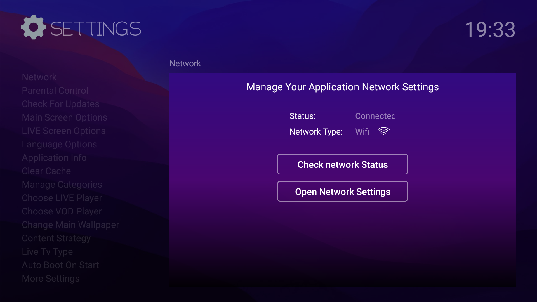Select Live Tv Type option
The width and height of the screenshot is (537, 302).
tap(47, 252)
